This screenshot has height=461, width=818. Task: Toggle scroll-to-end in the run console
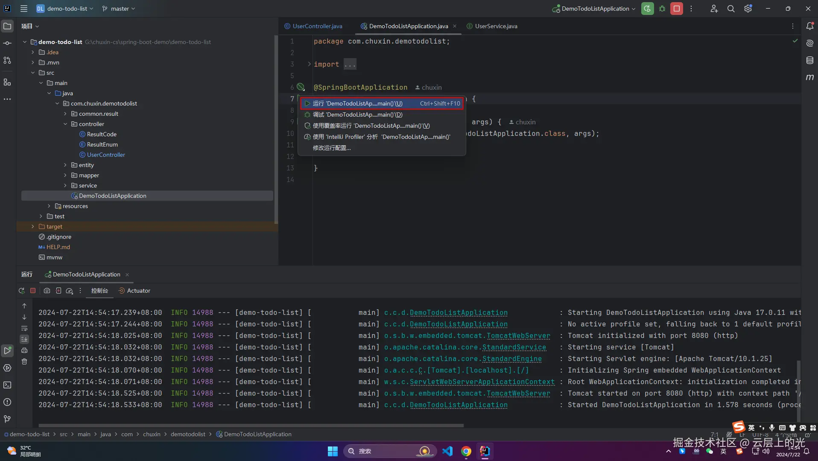pos(24,339)
